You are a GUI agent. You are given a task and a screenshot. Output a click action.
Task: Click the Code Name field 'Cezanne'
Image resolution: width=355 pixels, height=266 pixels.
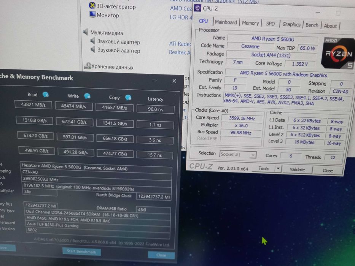click(250, 46)
